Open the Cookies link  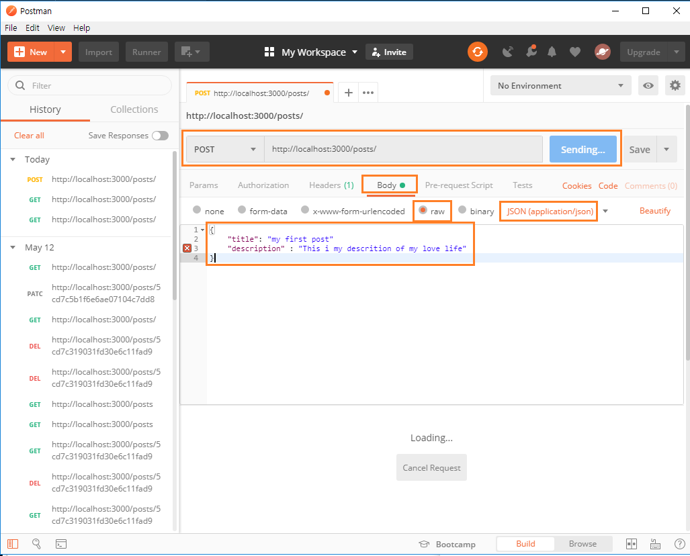pos(576,185)
